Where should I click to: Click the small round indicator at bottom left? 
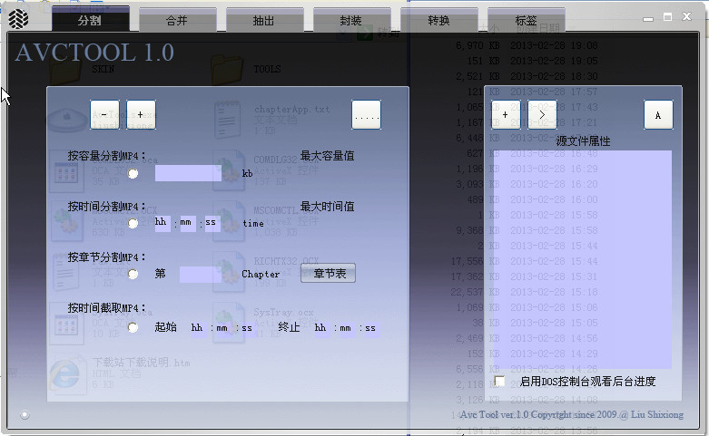coord(25,414)
